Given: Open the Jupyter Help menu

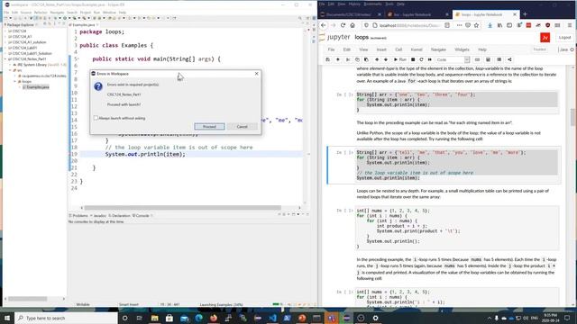Looking at the screenshot, I should tap(482, 49).
